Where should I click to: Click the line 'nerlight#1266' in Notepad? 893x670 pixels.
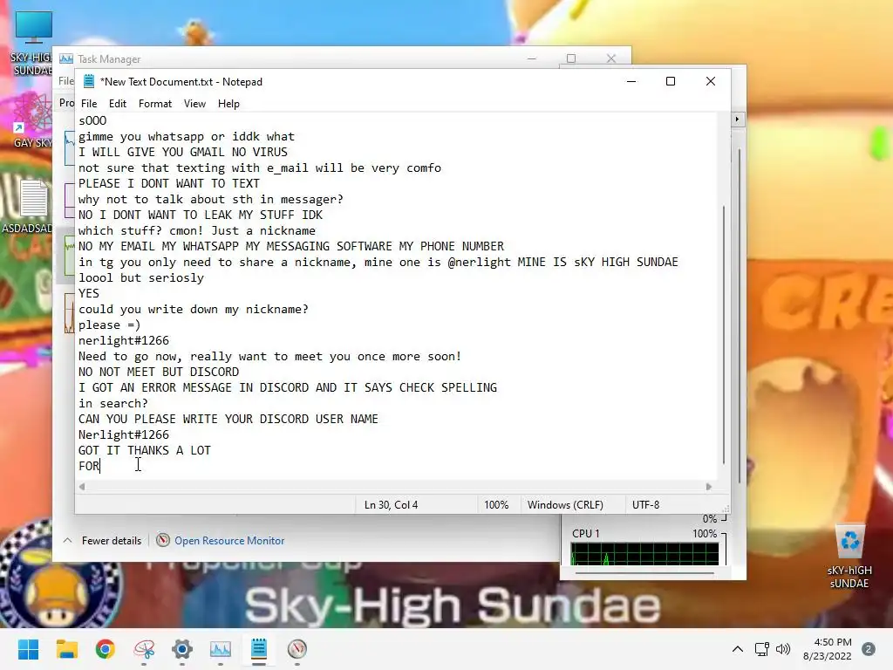[x=124, y=341]
